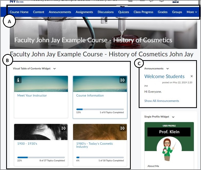Open the Announcements widget dropdown chevron
201x170 pixels.
[168, 69]
